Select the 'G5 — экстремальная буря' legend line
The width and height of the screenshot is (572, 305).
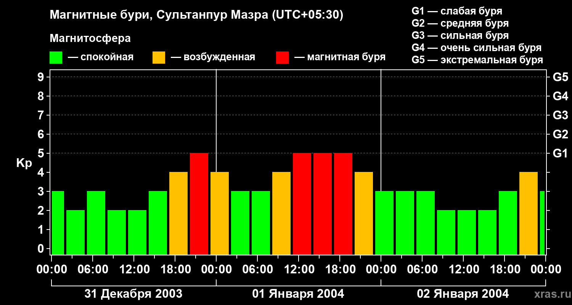(x=477, y=60)
